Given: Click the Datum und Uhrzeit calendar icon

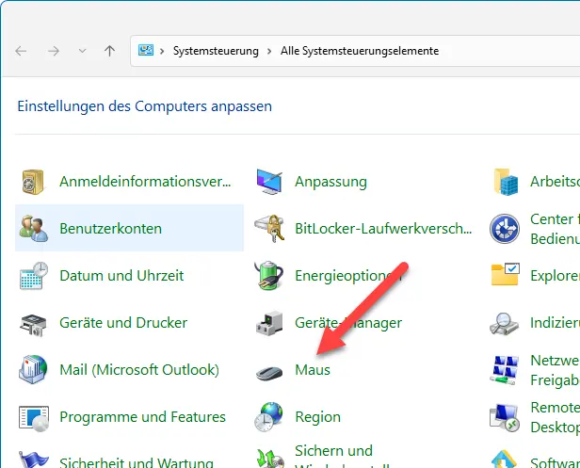Looking at the screenshot, I should pos(34,276).
